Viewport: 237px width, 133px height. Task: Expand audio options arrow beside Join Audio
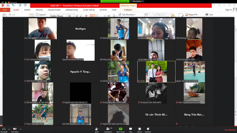(x=9, y=129)
